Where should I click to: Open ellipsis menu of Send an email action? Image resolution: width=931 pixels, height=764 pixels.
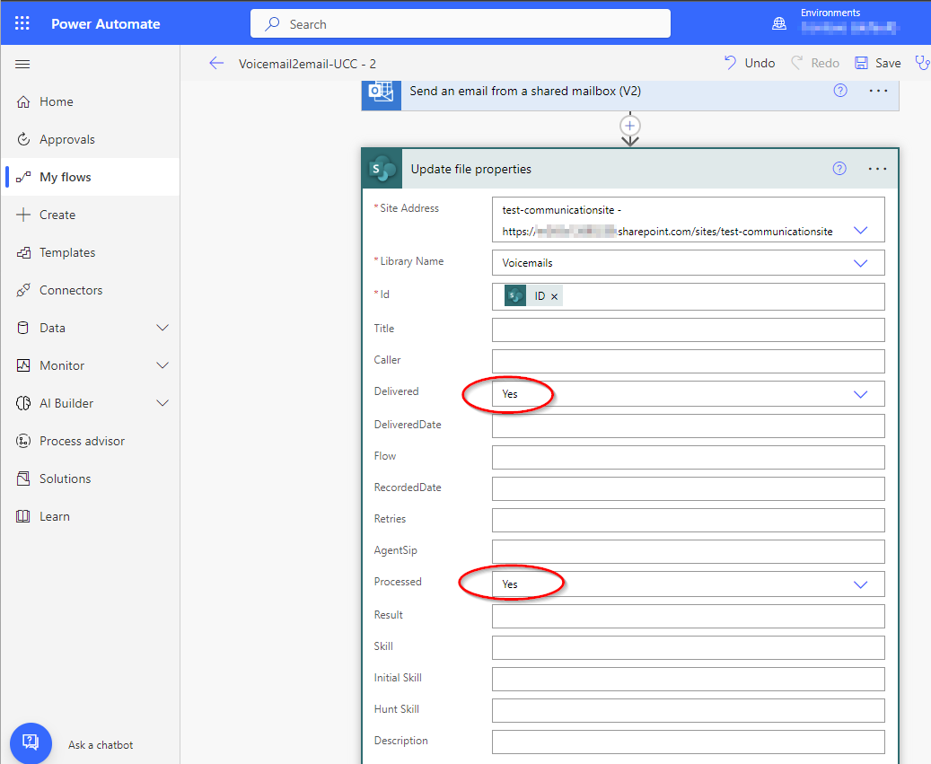tap(878, 91)
